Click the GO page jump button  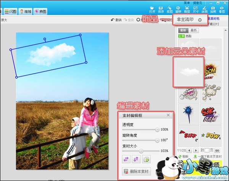[x=217, y=150]
